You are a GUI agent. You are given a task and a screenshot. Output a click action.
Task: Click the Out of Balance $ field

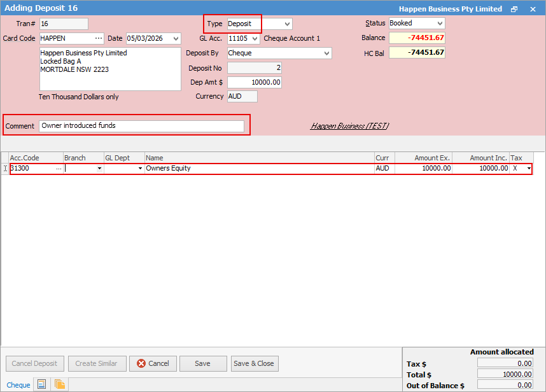tap(505, 385)
